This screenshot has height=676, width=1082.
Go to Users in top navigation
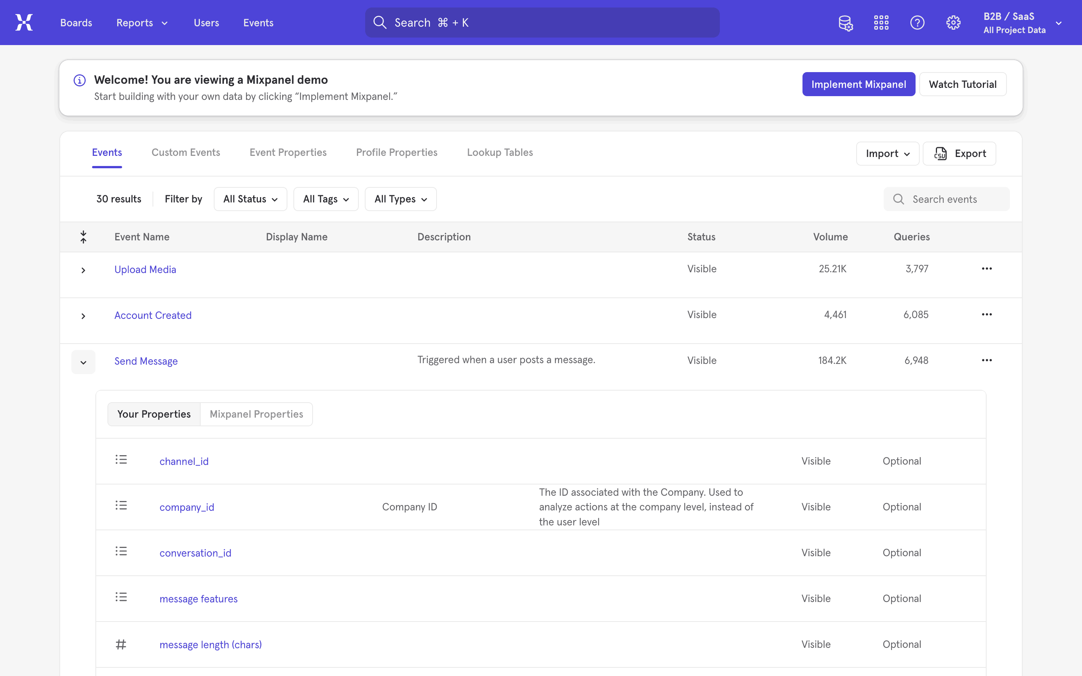click(x=206, y=23)
